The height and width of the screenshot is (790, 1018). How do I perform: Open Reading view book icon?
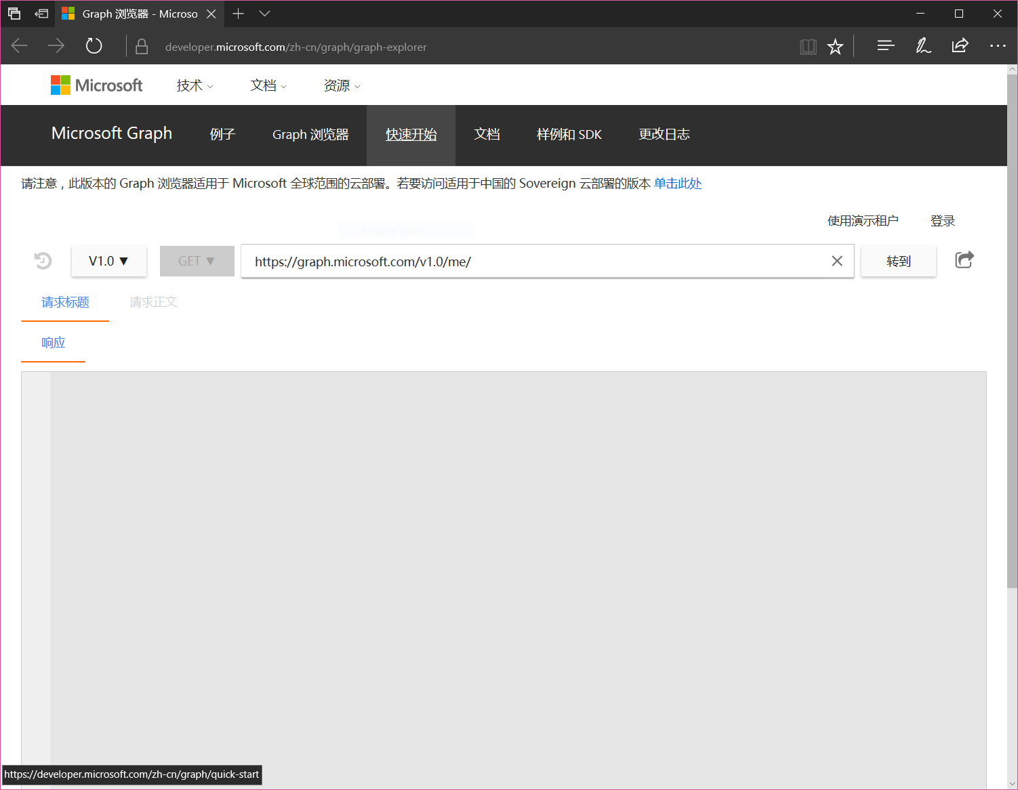(x=808, y=47)
